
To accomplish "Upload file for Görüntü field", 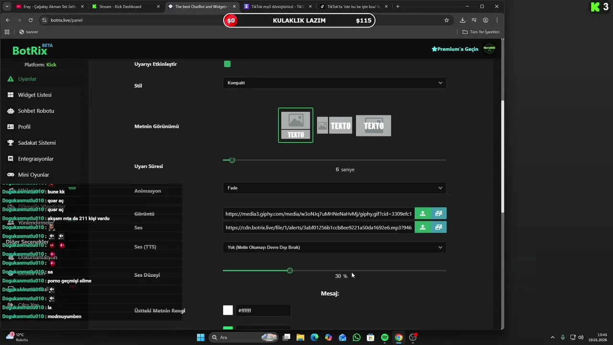I will [x=422, y=214].
